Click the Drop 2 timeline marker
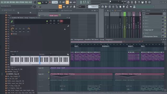The width and height of the screenshot is (167, 94). (x=143, y=46)
